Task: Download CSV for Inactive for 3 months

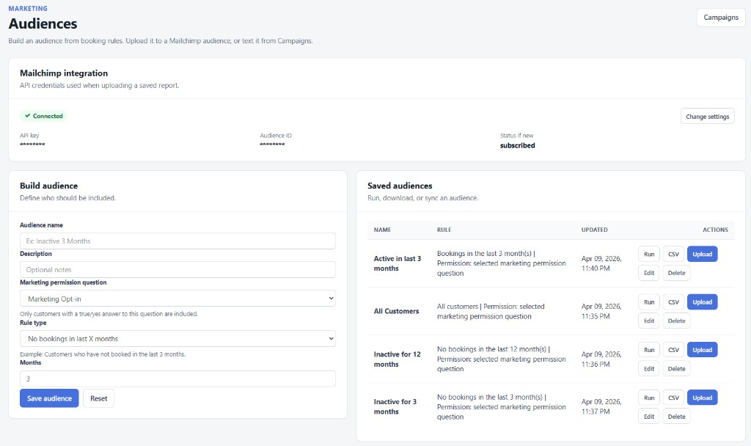Action: [673, 398]
